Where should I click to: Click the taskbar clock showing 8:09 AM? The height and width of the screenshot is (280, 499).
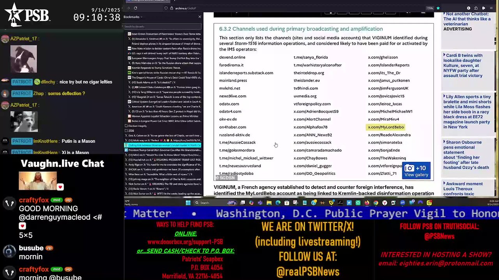492,203
